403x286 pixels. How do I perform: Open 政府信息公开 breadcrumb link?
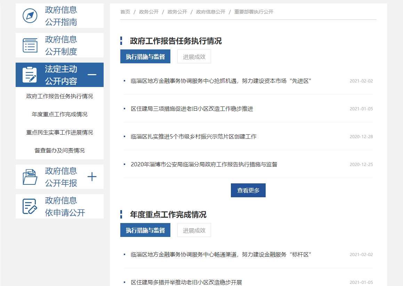pos(211,12)
